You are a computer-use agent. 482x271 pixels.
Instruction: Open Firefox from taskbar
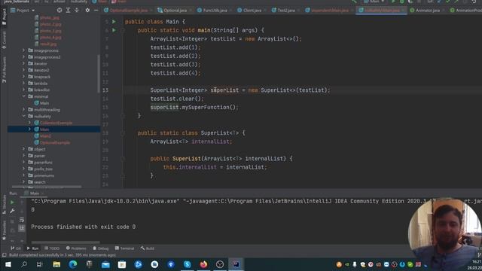click(x=203, y=264)
